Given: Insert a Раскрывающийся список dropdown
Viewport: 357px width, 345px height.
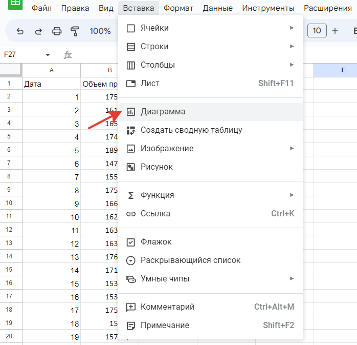Looking at the screenshot, I should [x=190, y=260].
